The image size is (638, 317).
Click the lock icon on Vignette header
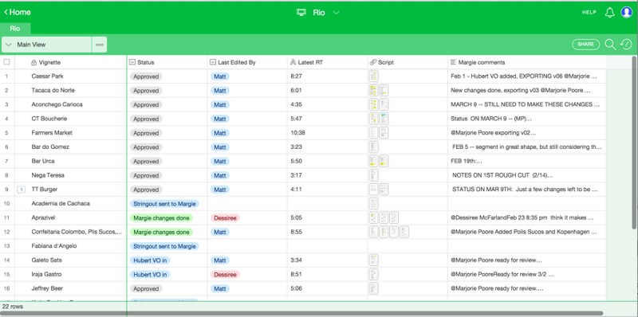[x=33, y=62]
